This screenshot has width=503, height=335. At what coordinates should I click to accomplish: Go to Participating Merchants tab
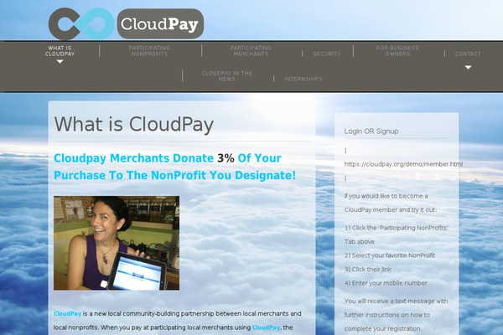(x=251, y=51)
